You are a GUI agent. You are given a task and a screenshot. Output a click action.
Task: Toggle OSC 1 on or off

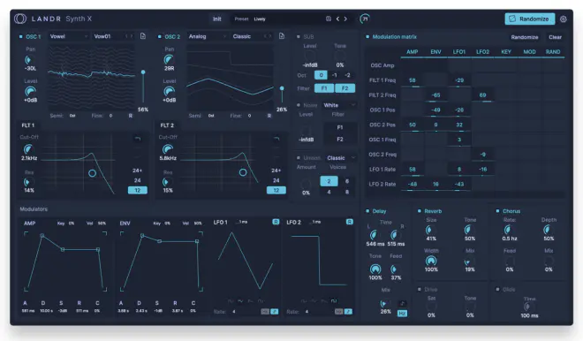pos(21,36)
